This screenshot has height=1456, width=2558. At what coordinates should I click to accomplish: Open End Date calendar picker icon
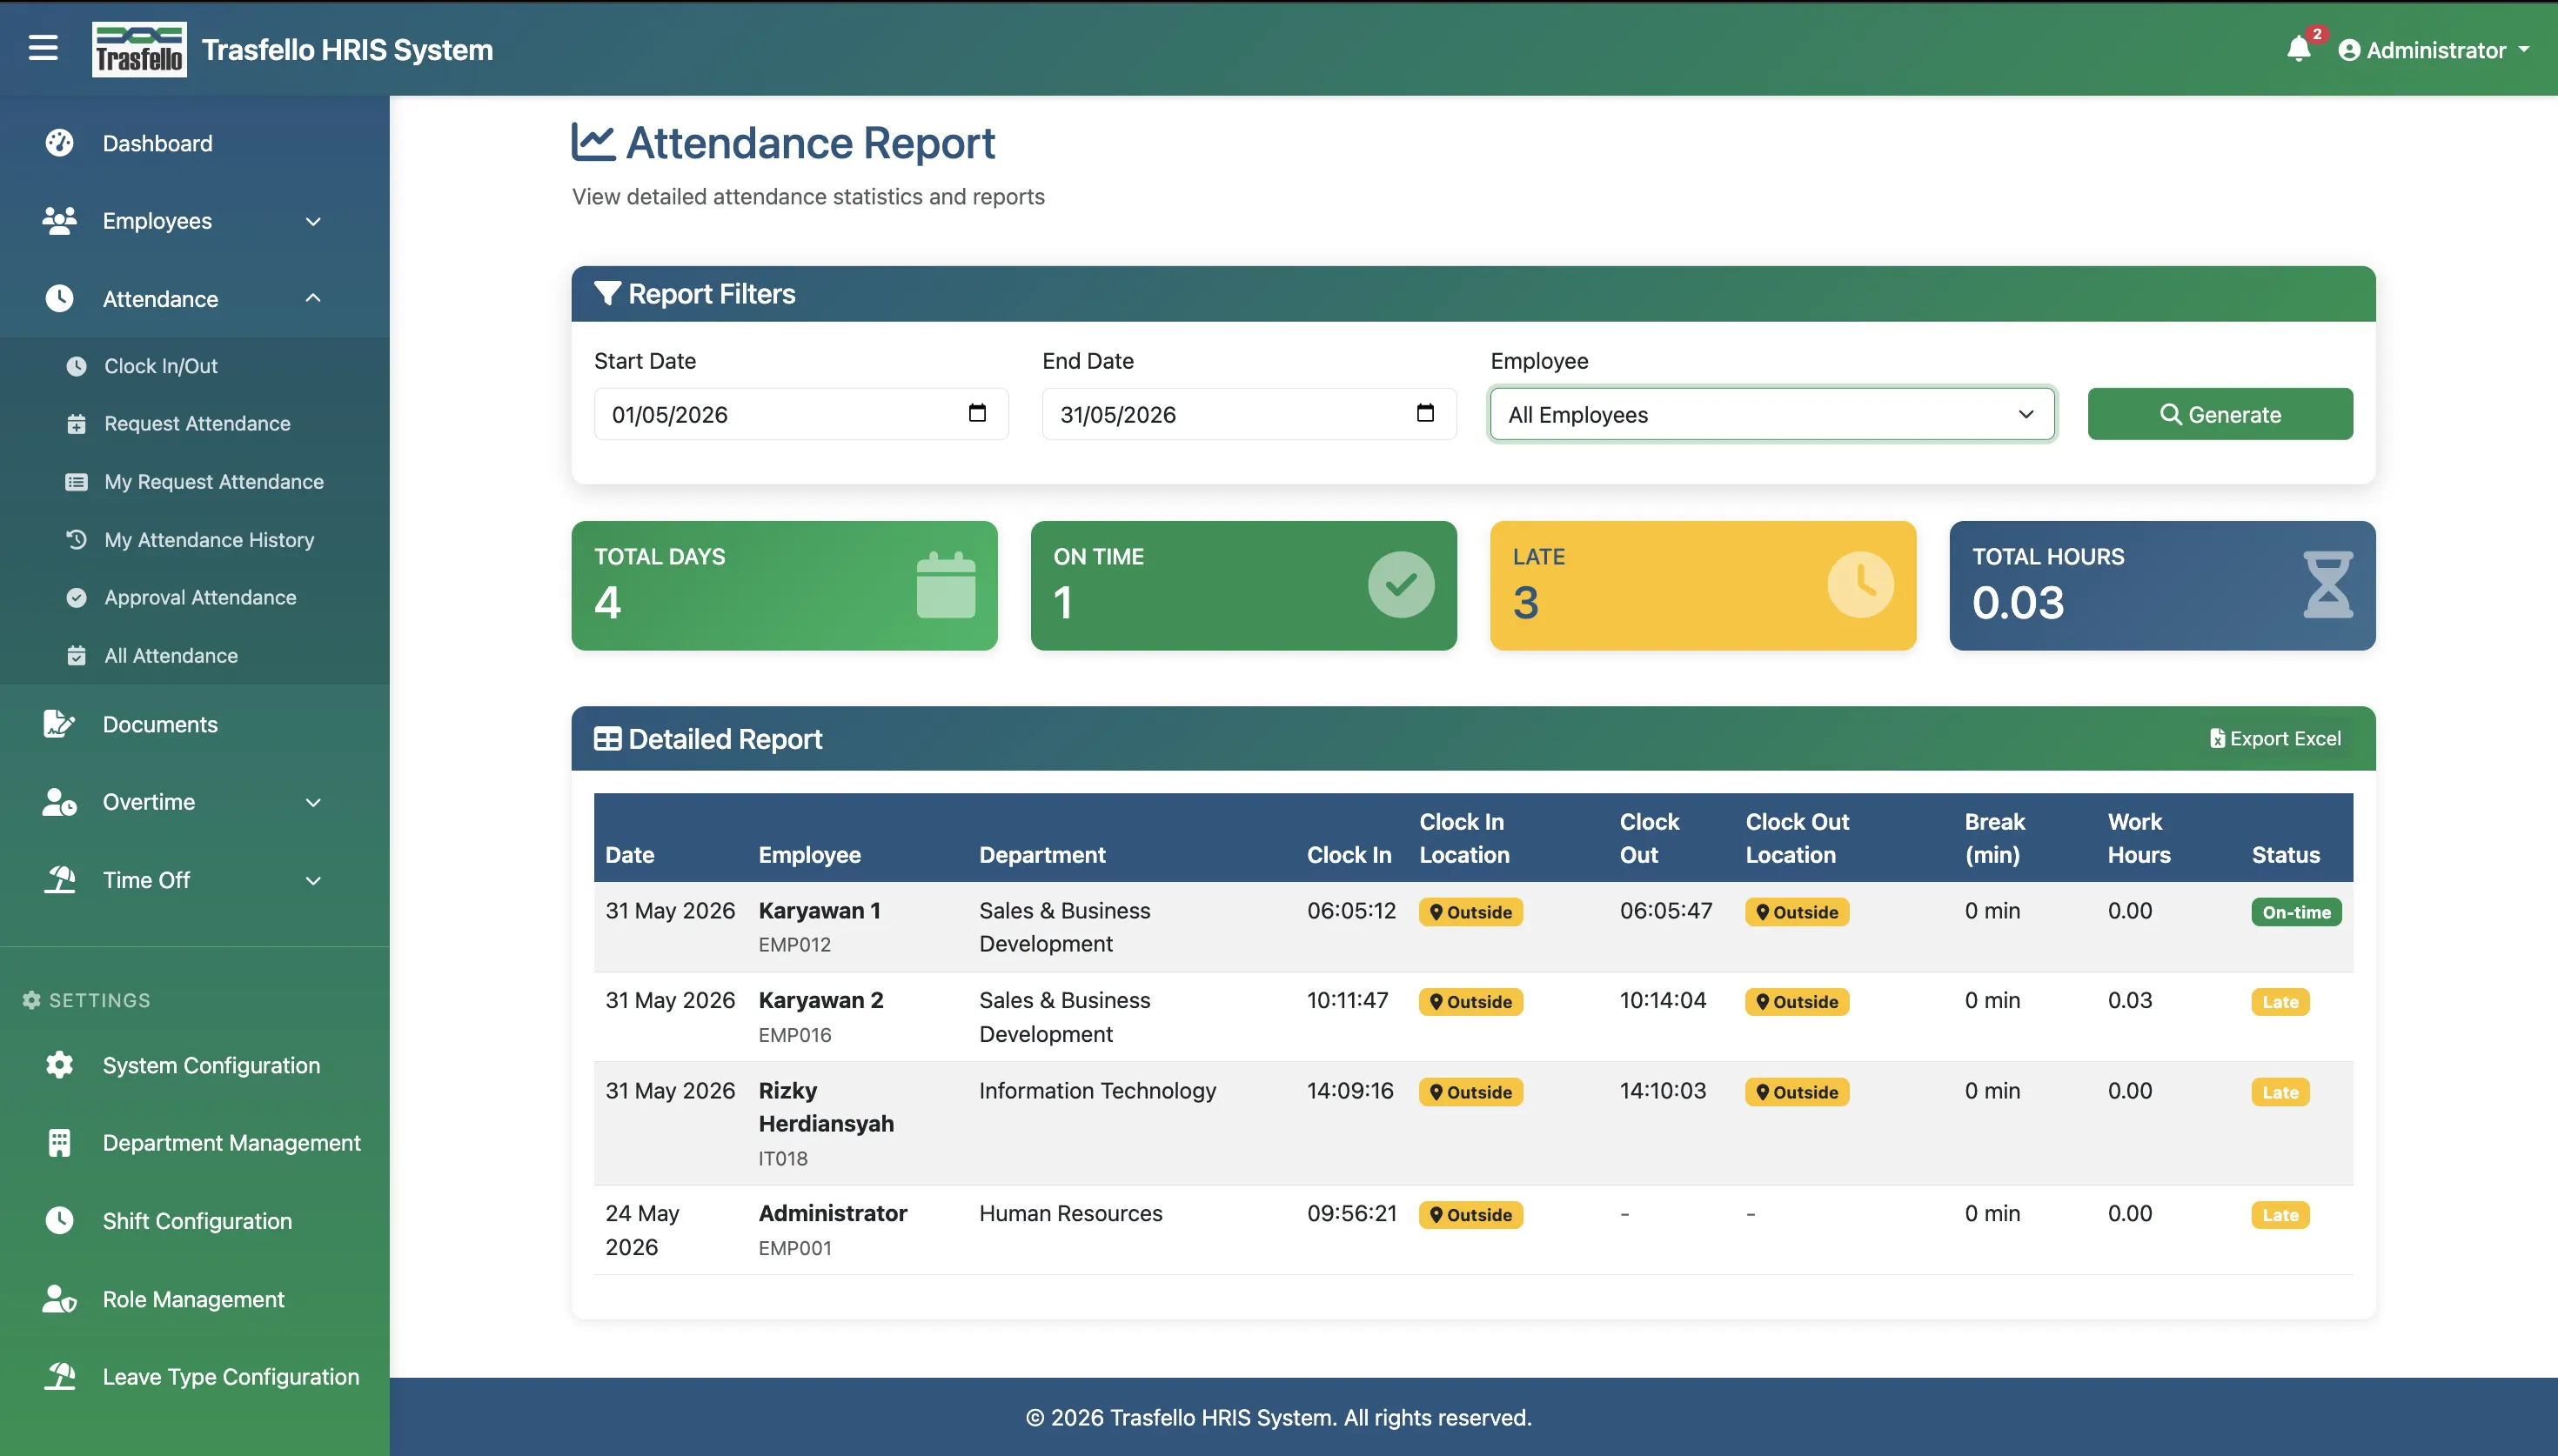click(1425, 413)
